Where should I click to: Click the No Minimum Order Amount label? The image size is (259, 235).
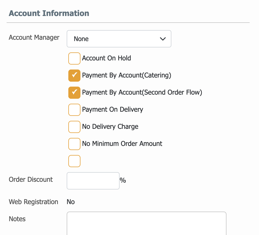[x=122, y=143]
